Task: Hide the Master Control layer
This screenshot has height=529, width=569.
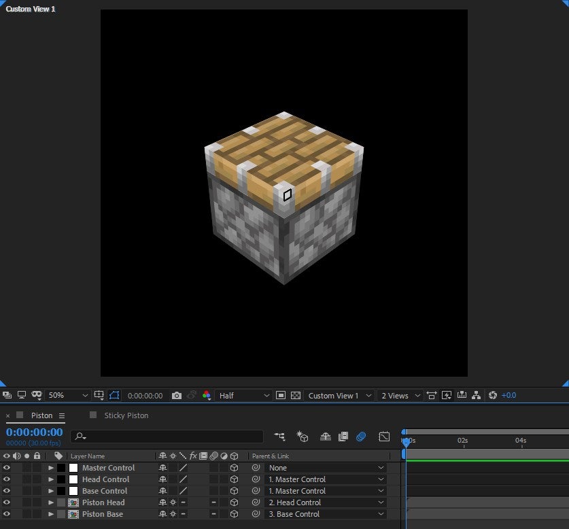Action: point(7,468)
